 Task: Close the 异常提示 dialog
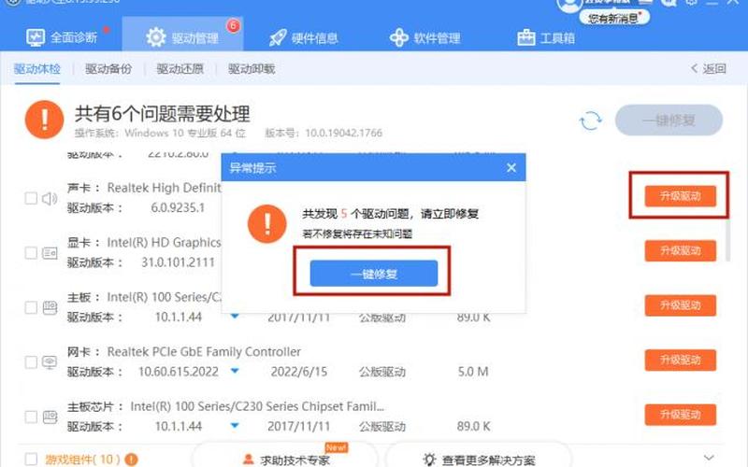[511, 168]
